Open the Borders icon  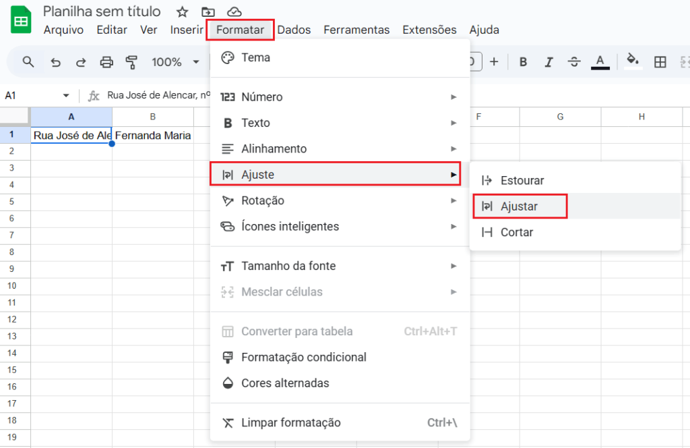(x=660, y=61)
